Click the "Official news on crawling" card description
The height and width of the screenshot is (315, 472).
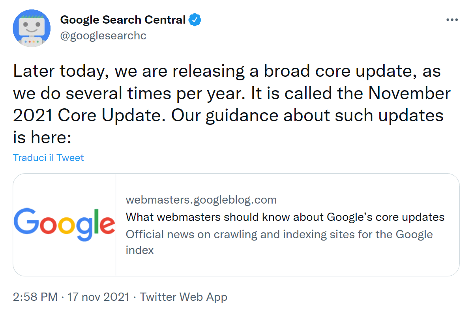279,235
